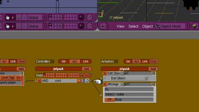Viewport: 199px width, 112px height.
Task: Delete the Message actuator with X
Action: [x=105, y=84]
